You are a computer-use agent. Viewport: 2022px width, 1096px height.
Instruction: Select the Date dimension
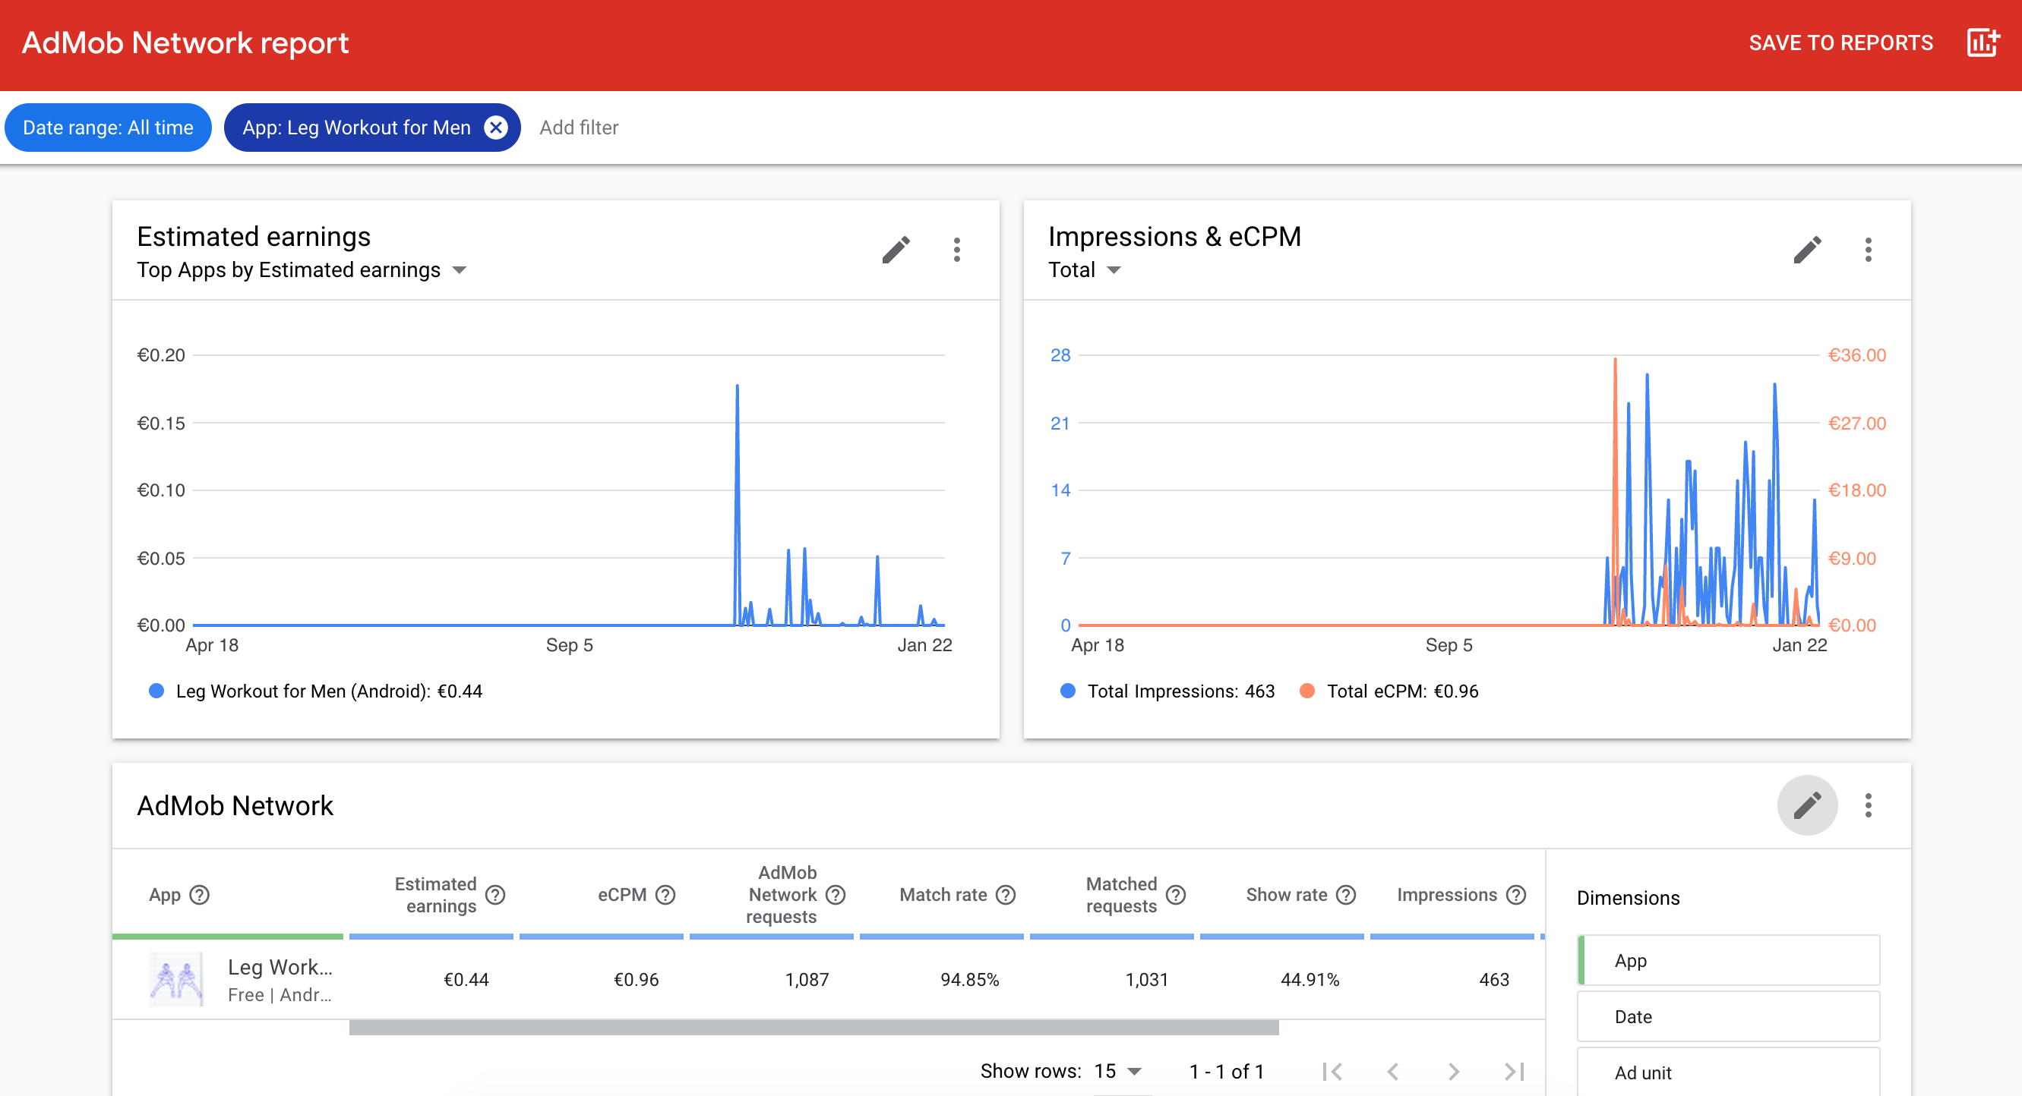point(1727,1016)
